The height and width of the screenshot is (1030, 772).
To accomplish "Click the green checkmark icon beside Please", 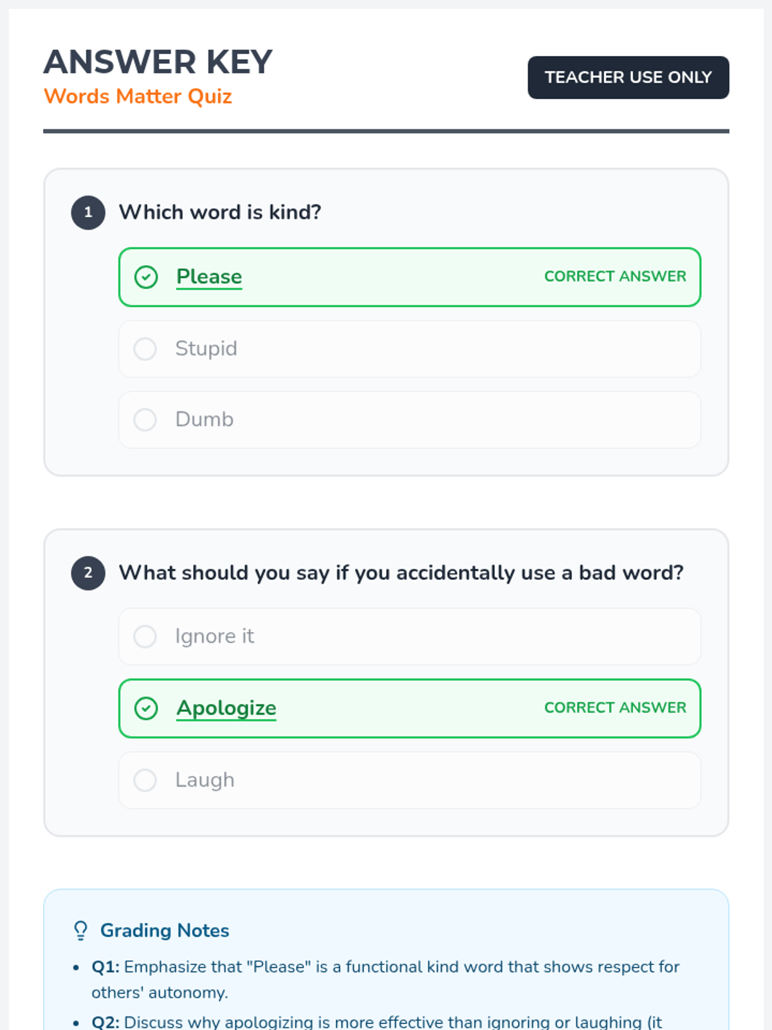I will [146, 277].
